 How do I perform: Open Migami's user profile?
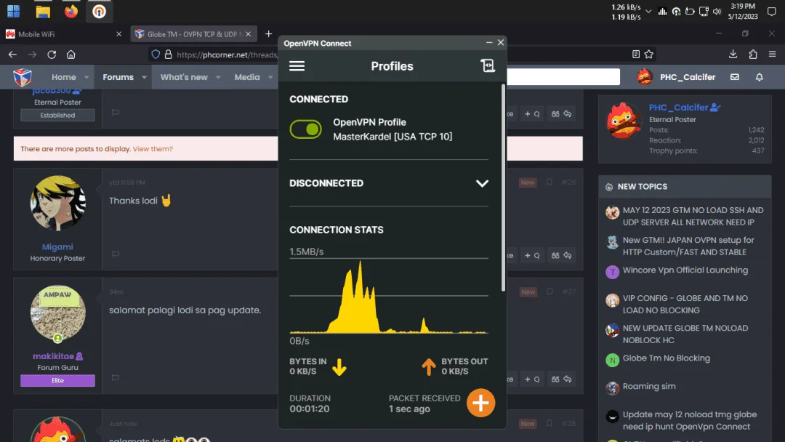pos(57,246)
